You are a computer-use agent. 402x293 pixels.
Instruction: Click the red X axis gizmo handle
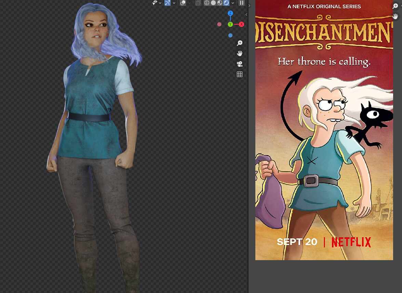(241, 24)
